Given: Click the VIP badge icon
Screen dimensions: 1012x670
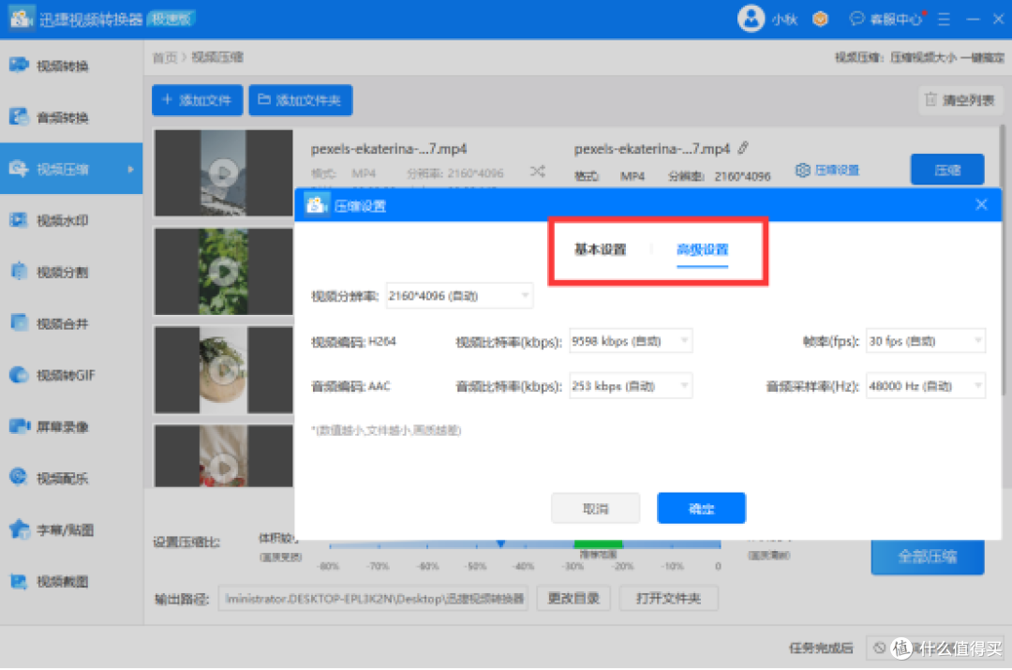Looking at the screenshot, I should tap(820, 19).
